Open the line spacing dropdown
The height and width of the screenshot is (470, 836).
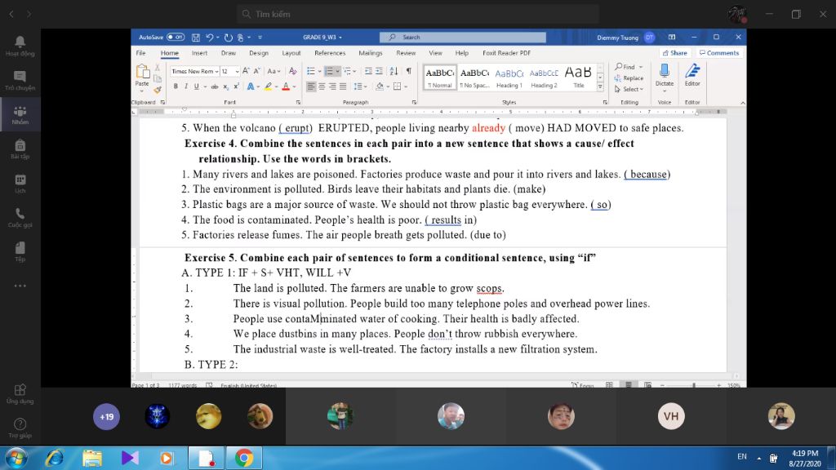point(361,86)
